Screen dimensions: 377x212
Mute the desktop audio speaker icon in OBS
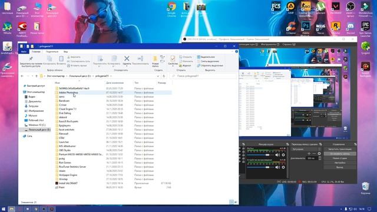point(277,167)
